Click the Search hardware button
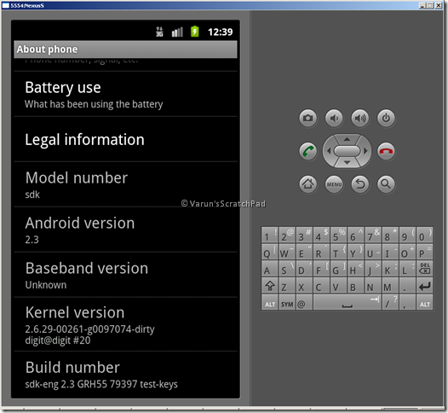 (x=386, y=184)
